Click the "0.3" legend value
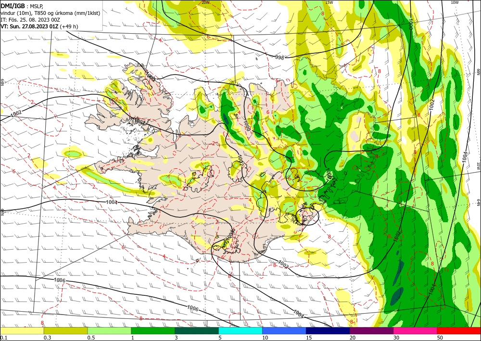This screenshot has height=341, width=481. 47,338
